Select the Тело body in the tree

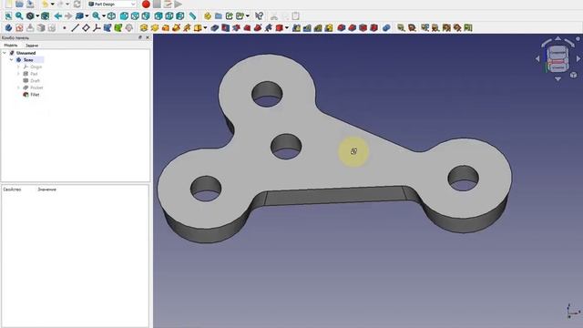(x=28, y=60)
